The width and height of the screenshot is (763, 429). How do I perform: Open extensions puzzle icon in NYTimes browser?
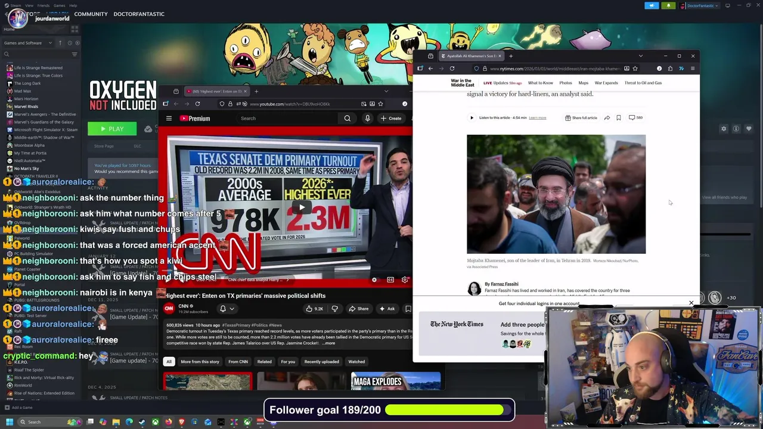tap(670, 69)
